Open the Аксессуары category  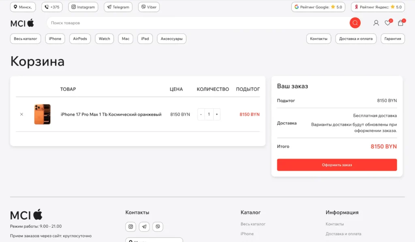click(171, 39)
